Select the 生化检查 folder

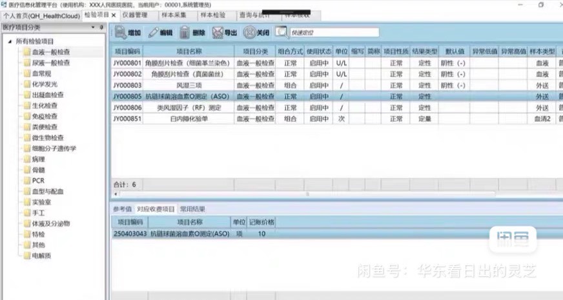(41, 106)
